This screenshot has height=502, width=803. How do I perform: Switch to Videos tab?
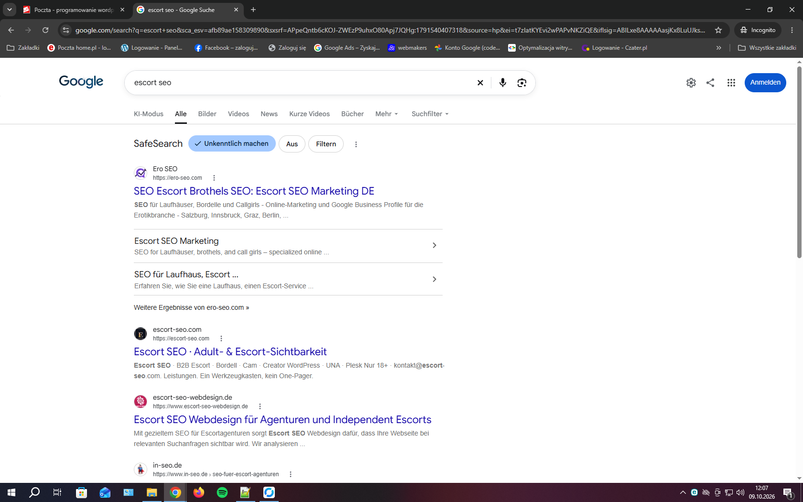pos(239,114)
